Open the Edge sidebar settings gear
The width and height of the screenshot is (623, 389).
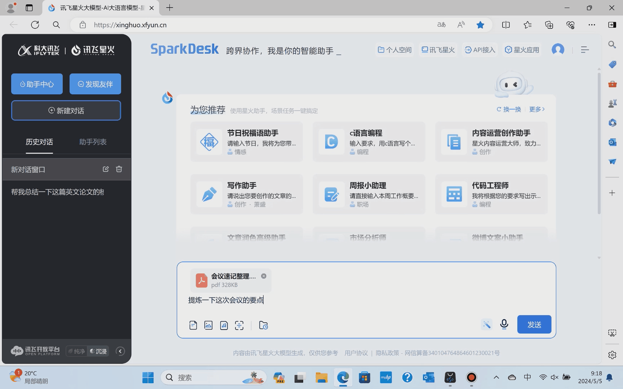coord(612,355)
